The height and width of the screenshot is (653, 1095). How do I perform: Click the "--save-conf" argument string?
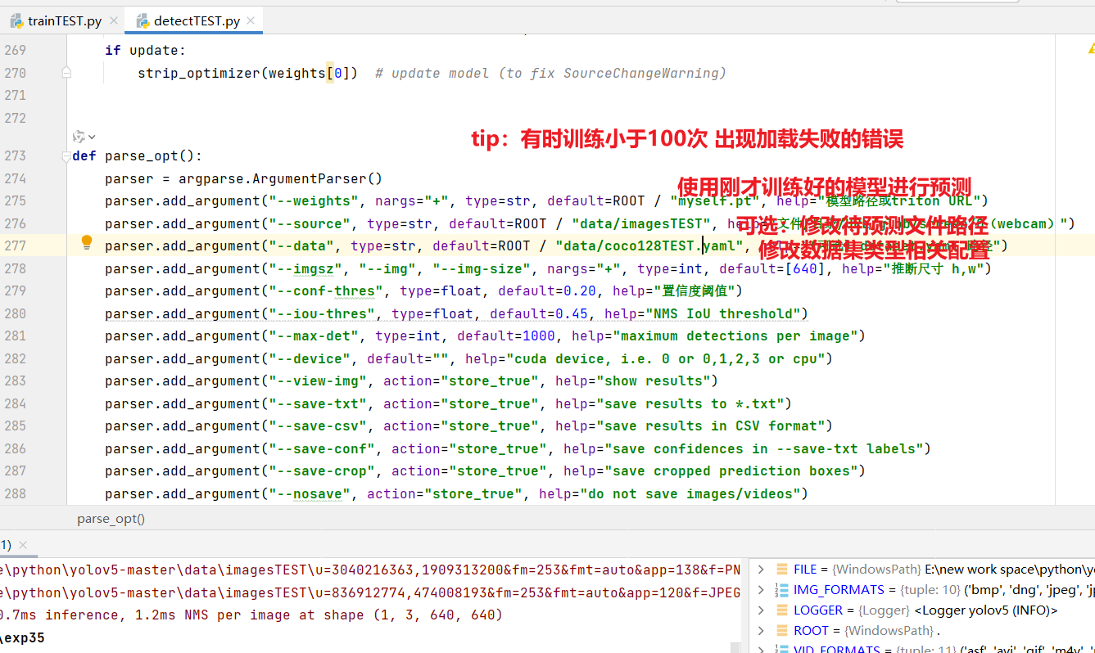[322, 448]
